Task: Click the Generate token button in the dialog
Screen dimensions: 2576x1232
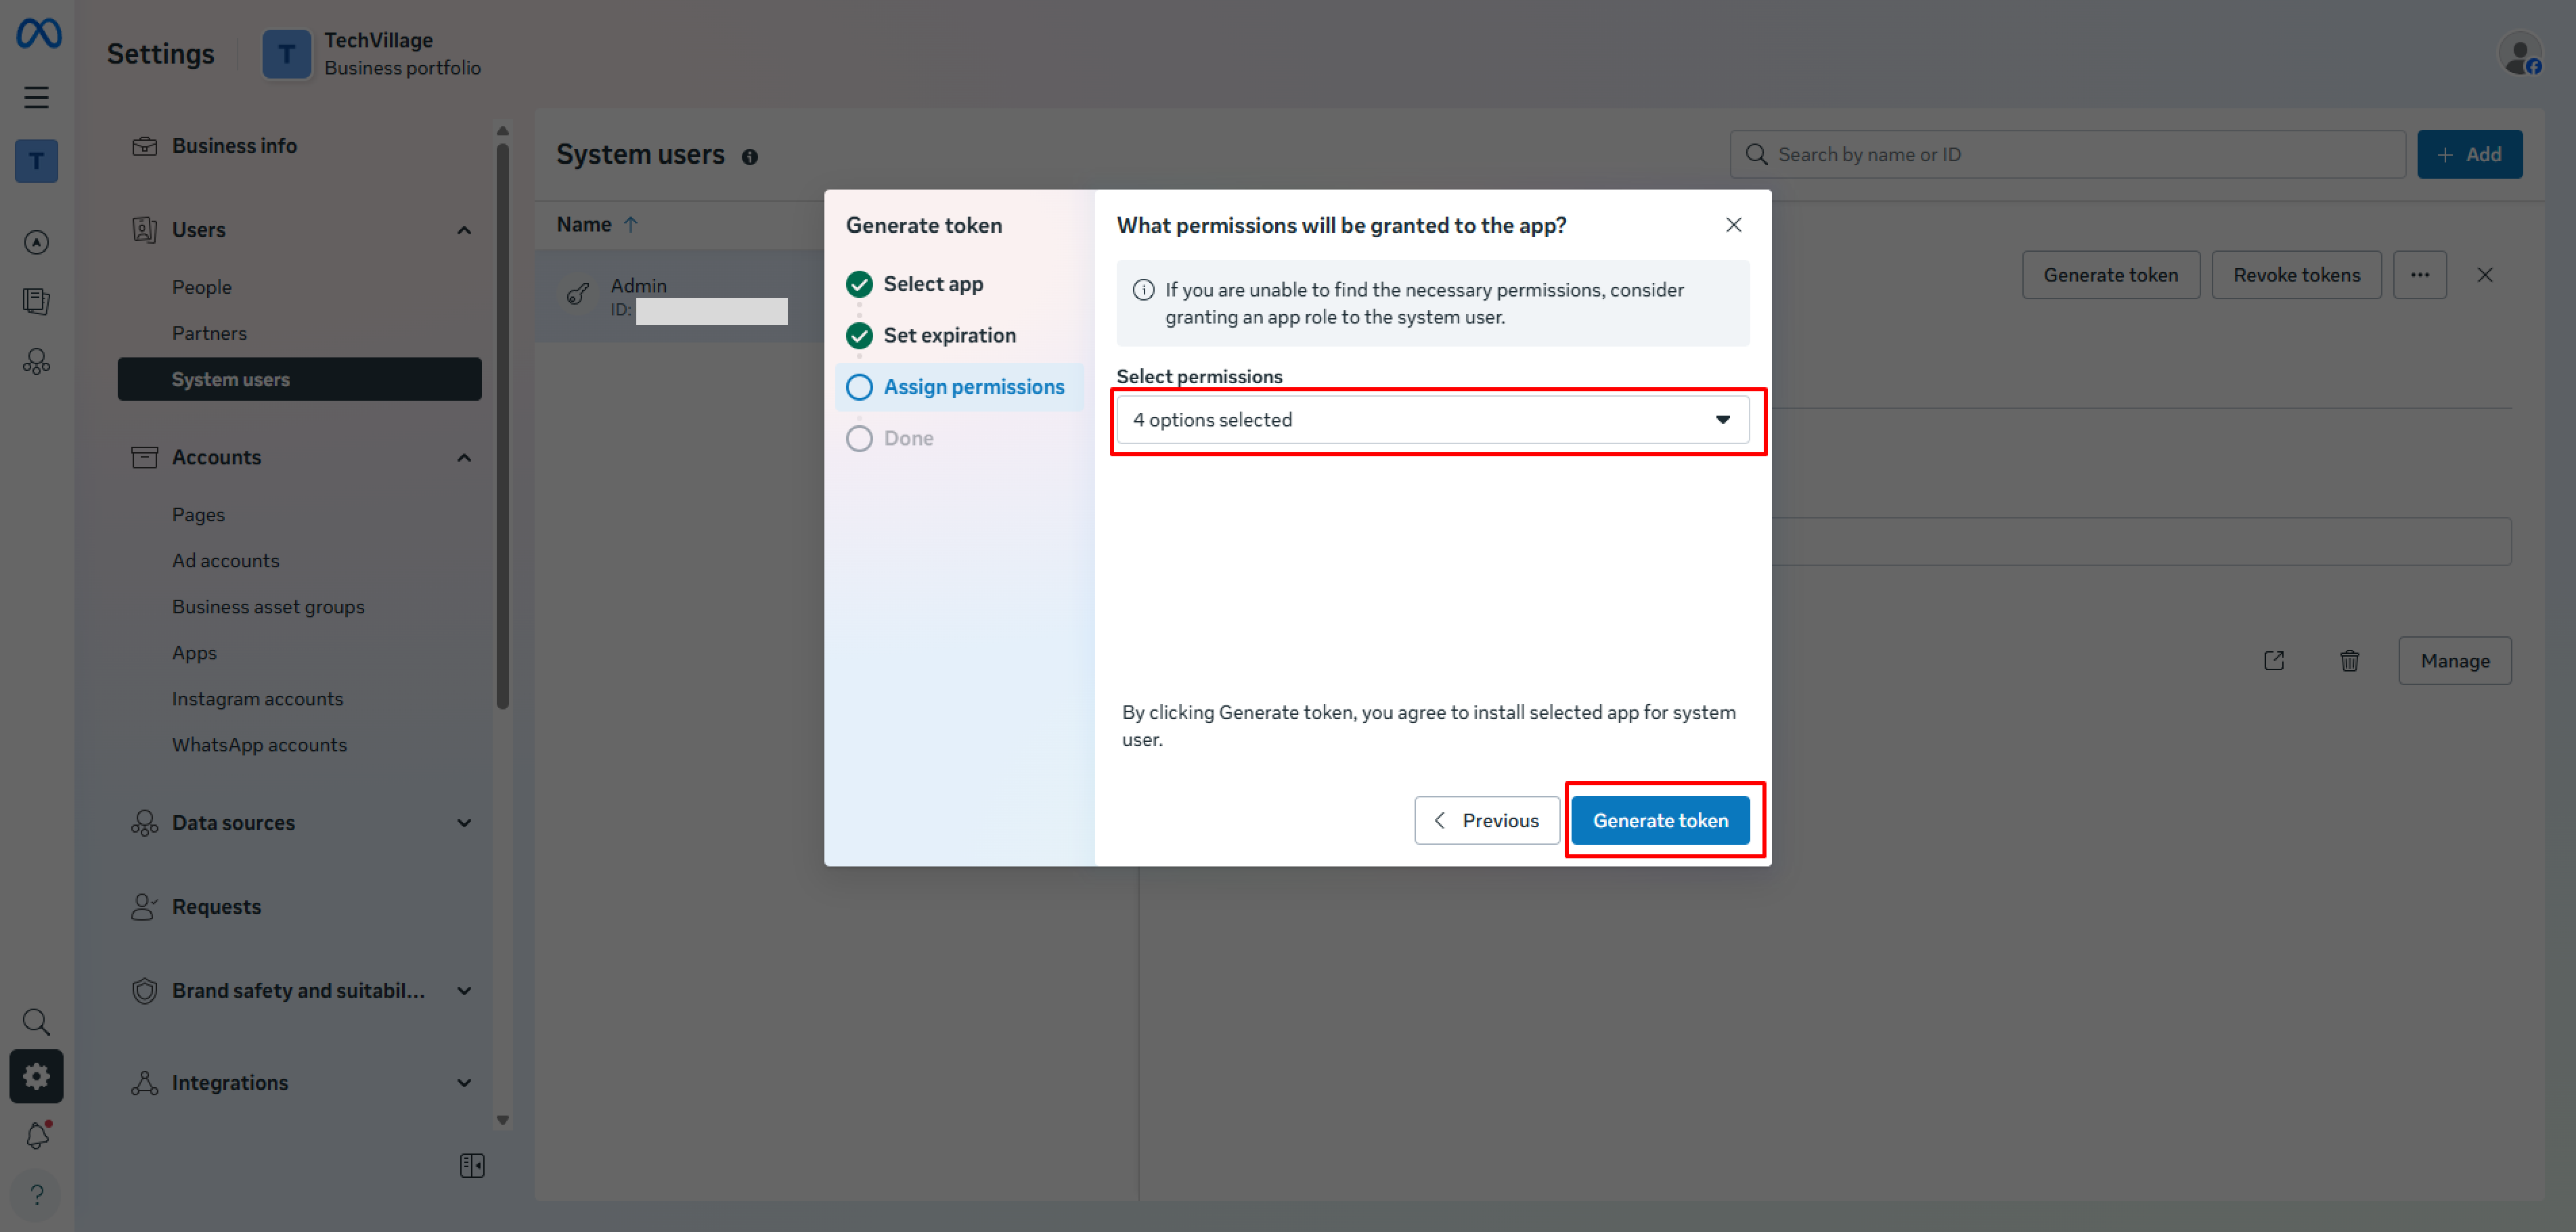Action: (x=1660, y=820)
